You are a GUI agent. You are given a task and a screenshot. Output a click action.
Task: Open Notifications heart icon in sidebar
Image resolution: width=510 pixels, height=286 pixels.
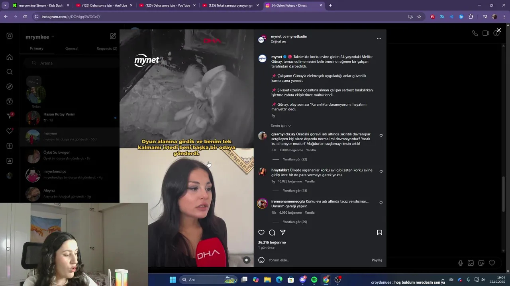click(10, 131)
